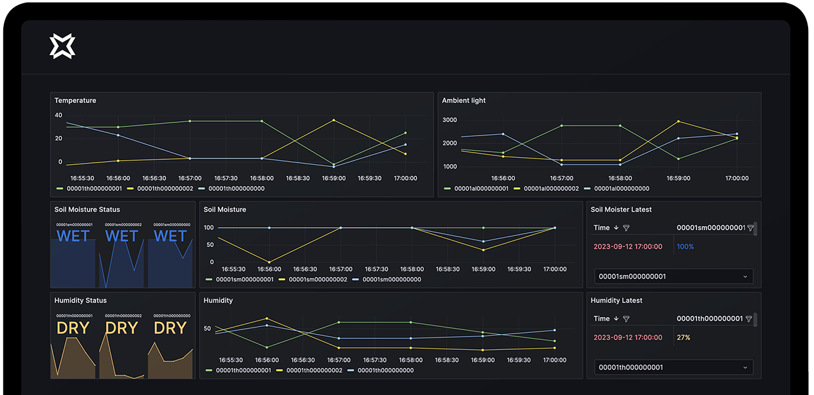Click sort arrow beside Time in Humidity Latest

pos(616,319)
